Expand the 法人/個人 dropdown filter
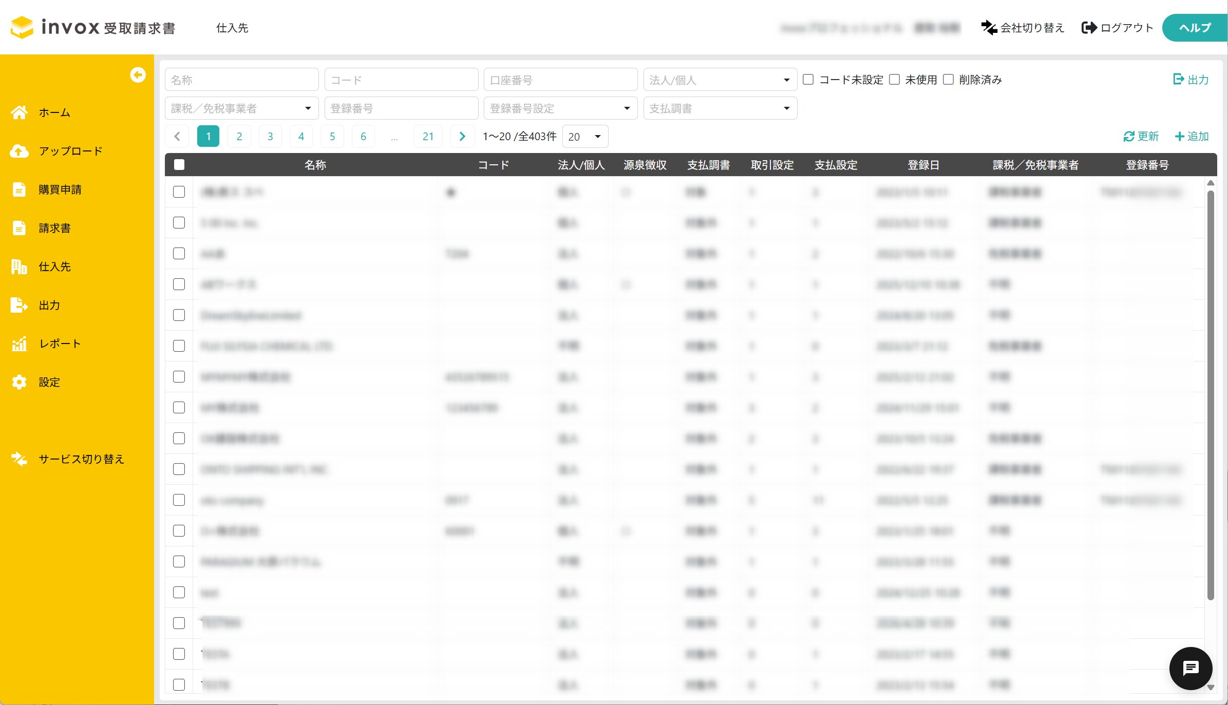Image resolution: width=1228 pixels, height=705 pixels. click(720, 80)
